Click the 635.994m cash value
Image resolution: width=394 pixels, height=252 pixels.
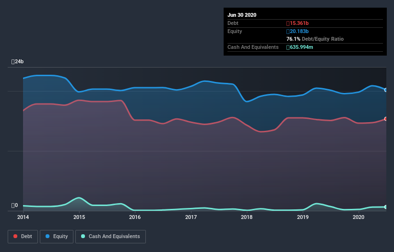pyautogui.click(x=300, y=47)
